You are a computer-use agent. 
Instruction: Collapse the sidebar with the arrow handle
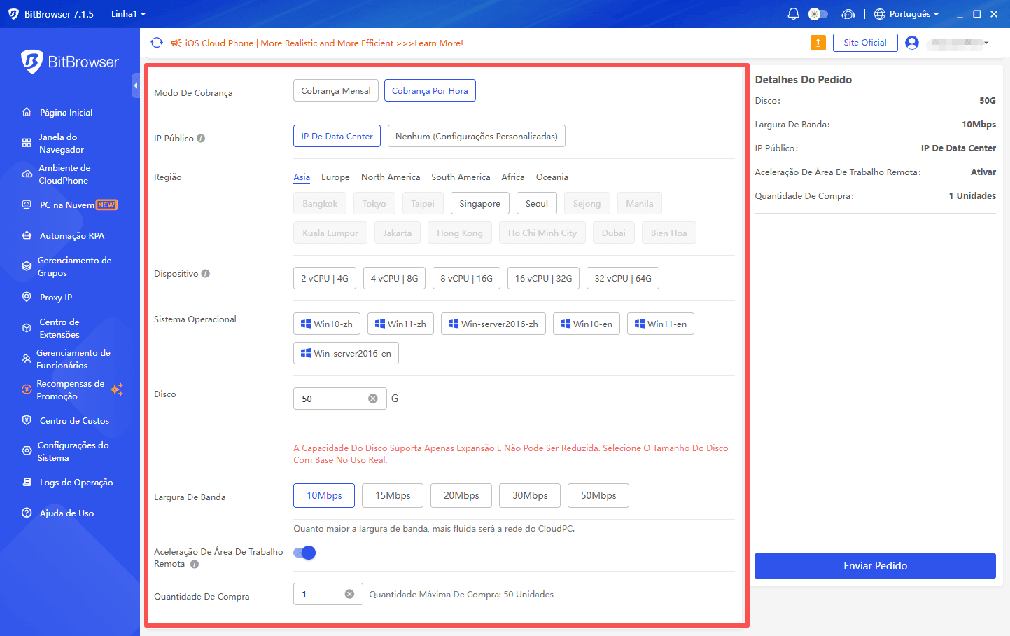136,85
